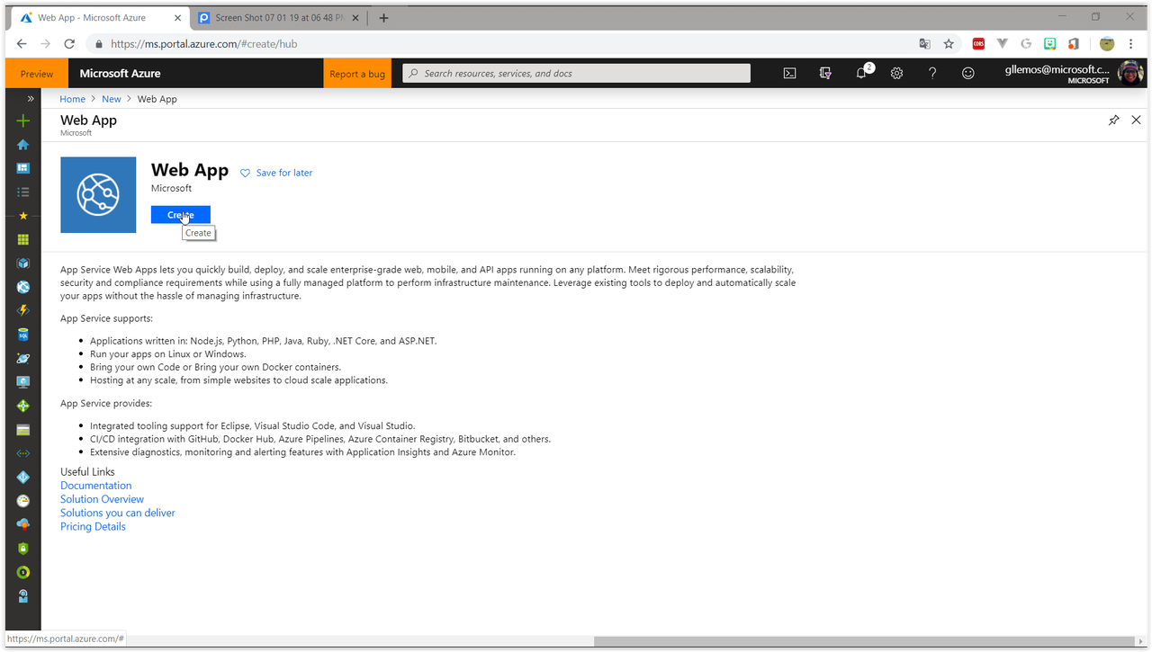Go to Home breadcrumb
The height and width of the screenshot is (652, 1152).
tap(72, 99)
